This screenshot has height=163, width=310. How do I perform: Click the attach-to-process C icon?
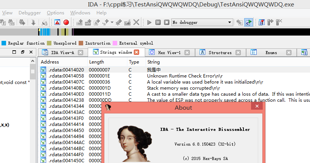click(x=240, y=22)
